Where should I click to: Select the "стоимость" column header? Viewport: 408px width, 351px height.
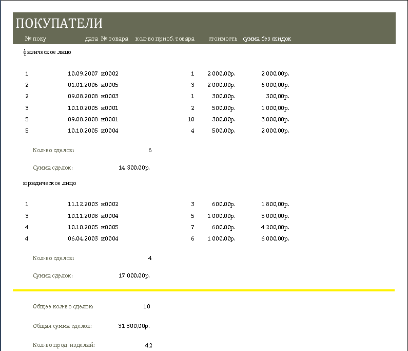click(223, 39)
